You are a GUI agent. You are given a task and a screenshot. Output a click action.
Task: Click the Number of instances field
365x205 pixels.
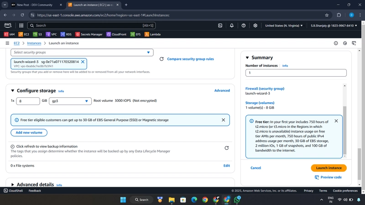click(296, 73)
